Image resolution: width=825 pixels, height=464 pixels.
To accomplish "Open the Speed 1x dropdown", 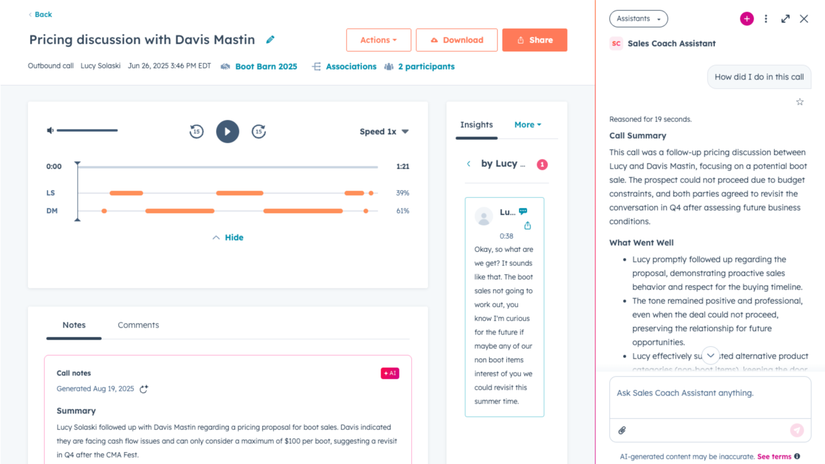I will tap(383, 131).
